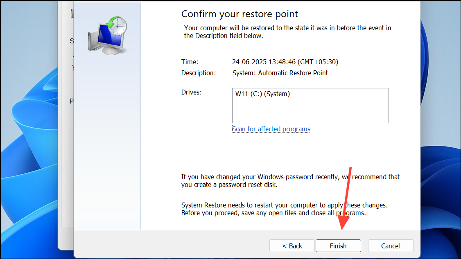Click the Finish button
The height and width of the screenshot is (259, 461).
click(338, 246)
